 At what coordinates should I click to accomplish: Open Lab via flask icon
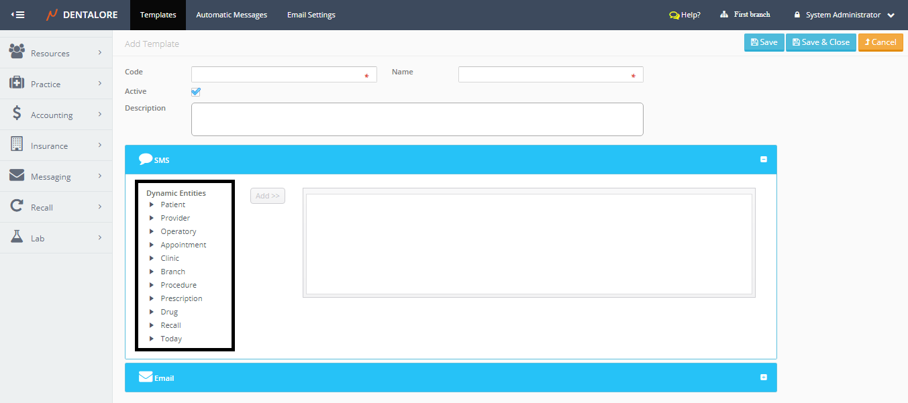[x=17, y=237]
